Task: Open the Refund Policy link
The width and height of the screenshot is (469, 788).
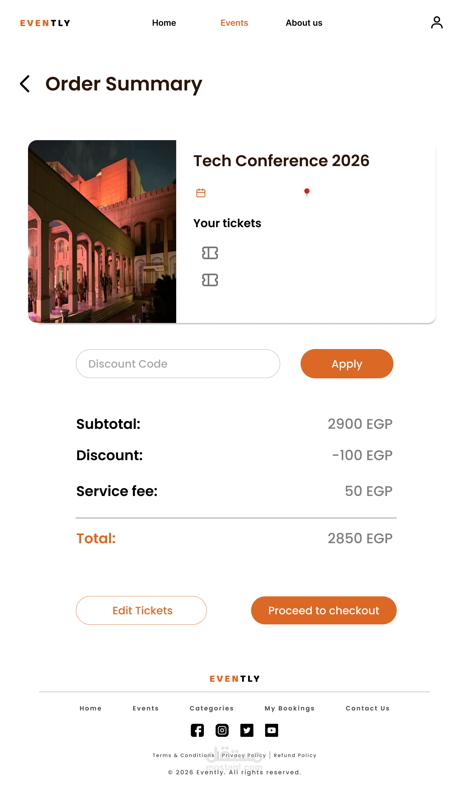Action: [295, 755]
